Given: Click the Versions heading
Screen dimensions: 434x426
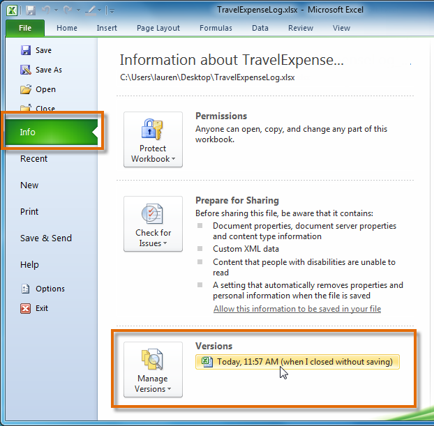Looking at the screenshot, I should click(214, 346).
